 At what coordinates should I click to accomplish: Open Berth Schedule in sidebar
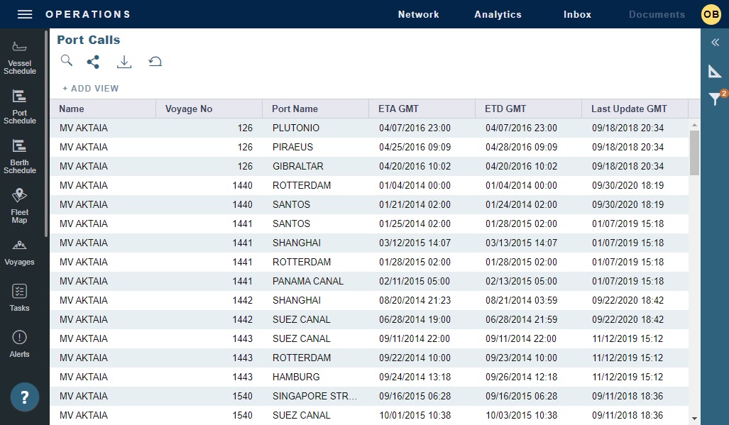(x=20, y=158)
